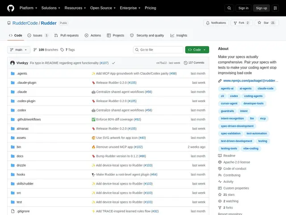Viewport: 286px width, 215px height.
Task: Click the Contributing people icon
Action: coord(220,175)
